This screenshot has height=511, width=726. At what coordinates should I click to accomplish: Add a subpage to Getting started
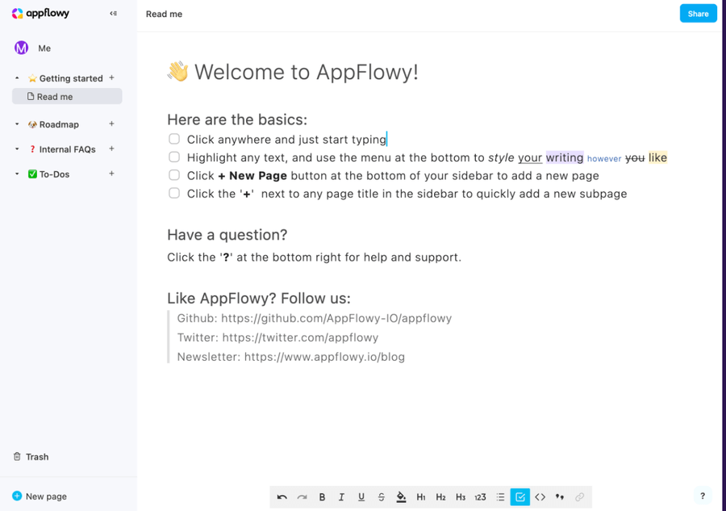pos(111,77)
